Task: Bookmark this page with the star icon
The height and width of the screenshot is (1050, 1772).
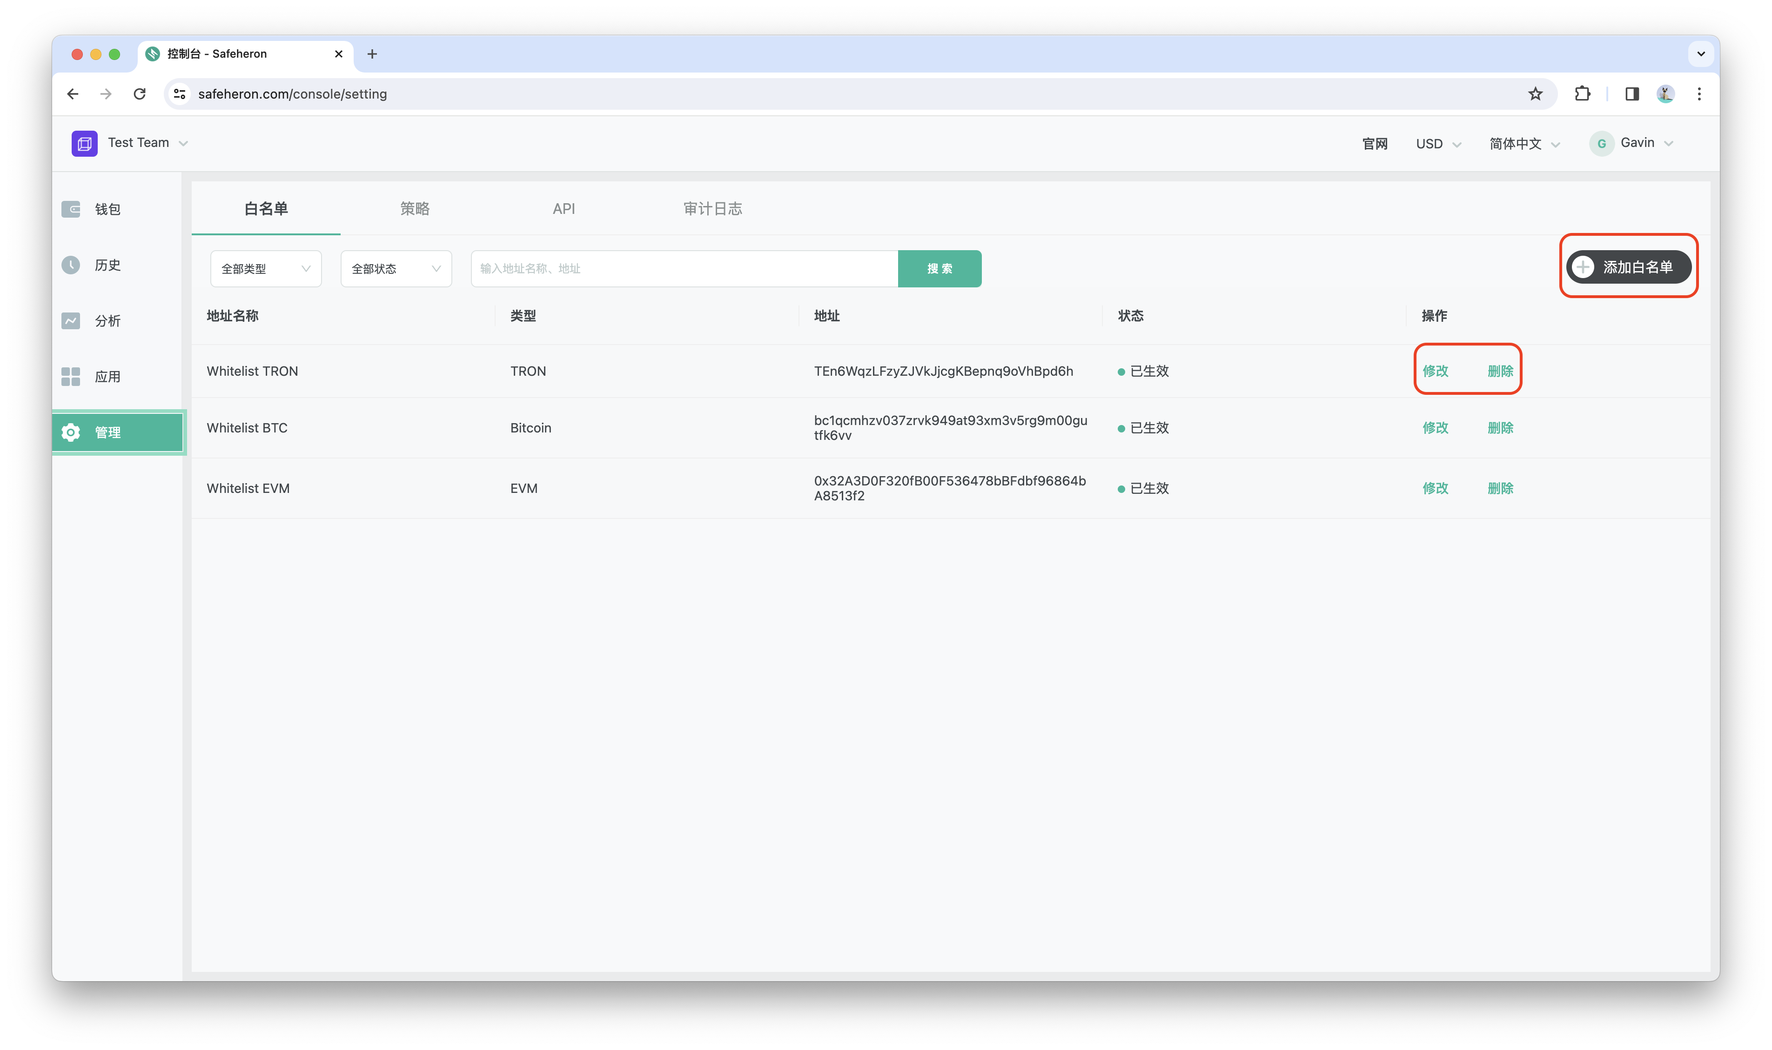Action: pyautogui.click(x=1535, y=94)
